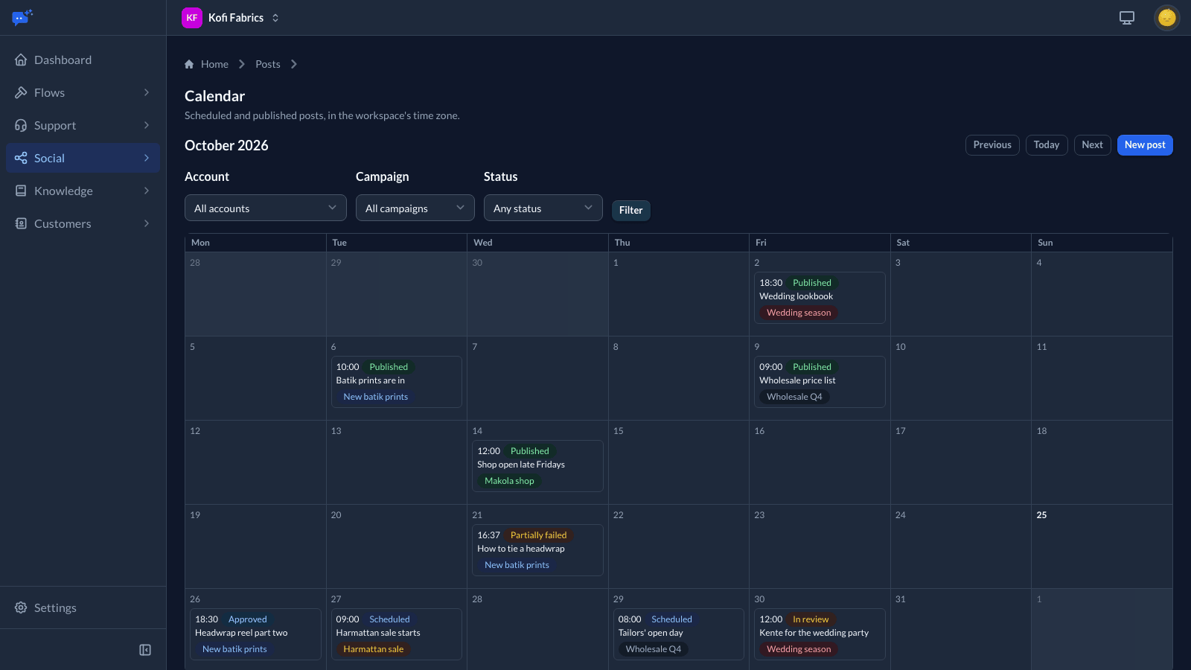The image size is (1191, 670).
Task: Go to the Next month
Action: 1092,145
